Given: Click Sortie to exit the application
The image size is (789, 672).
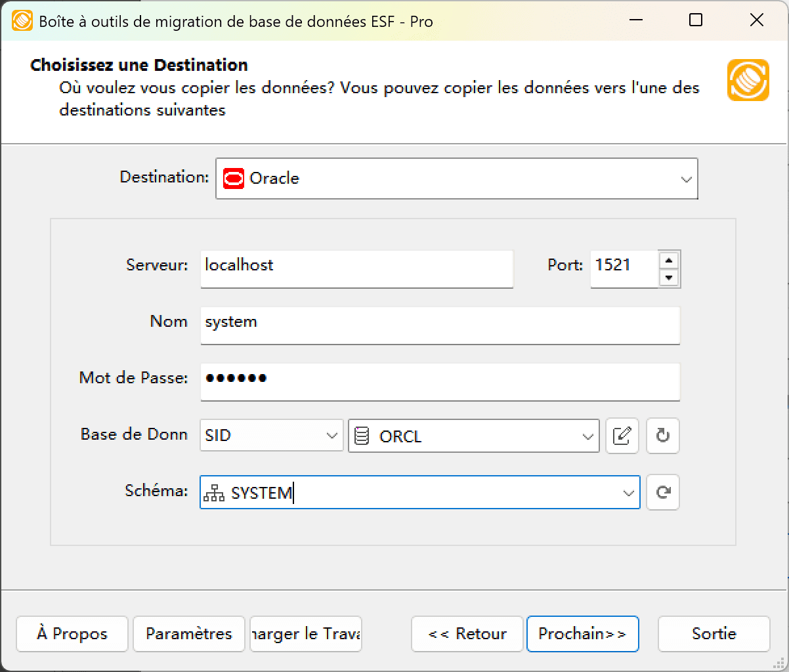Looking at the screenshot, I should 714,634.
